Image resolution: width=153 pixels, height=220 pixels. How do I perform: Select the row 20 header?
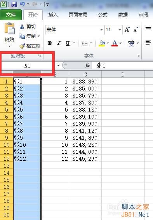click(x=7, y=215)
